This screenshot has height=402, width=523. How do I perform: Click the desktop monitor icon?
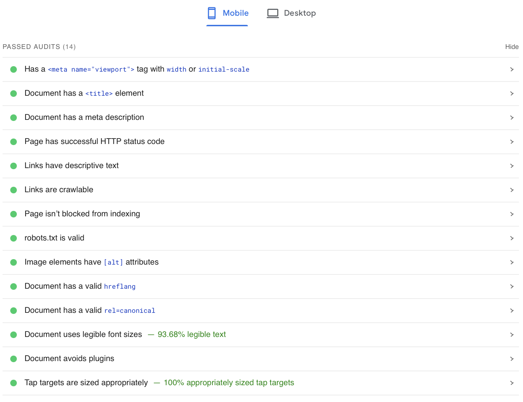(272, 13)
